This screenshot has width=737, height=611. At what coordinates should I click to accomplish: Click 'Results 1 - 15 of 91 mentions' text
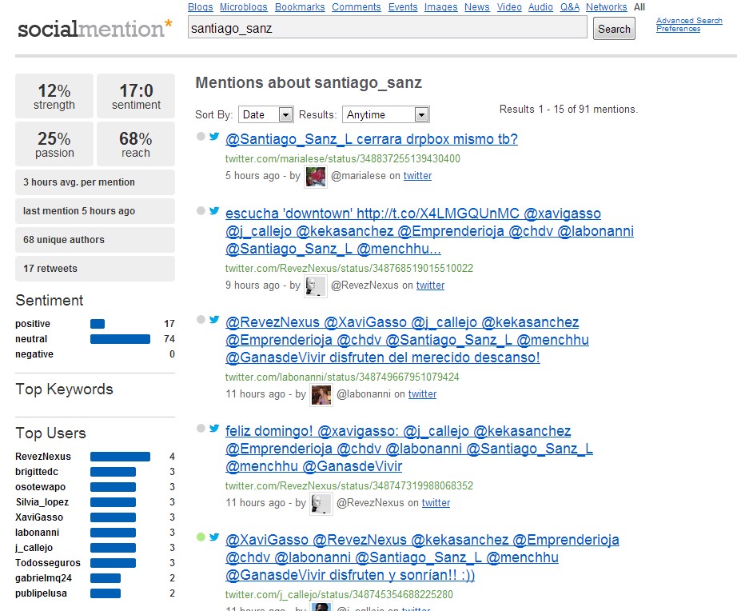568,109
